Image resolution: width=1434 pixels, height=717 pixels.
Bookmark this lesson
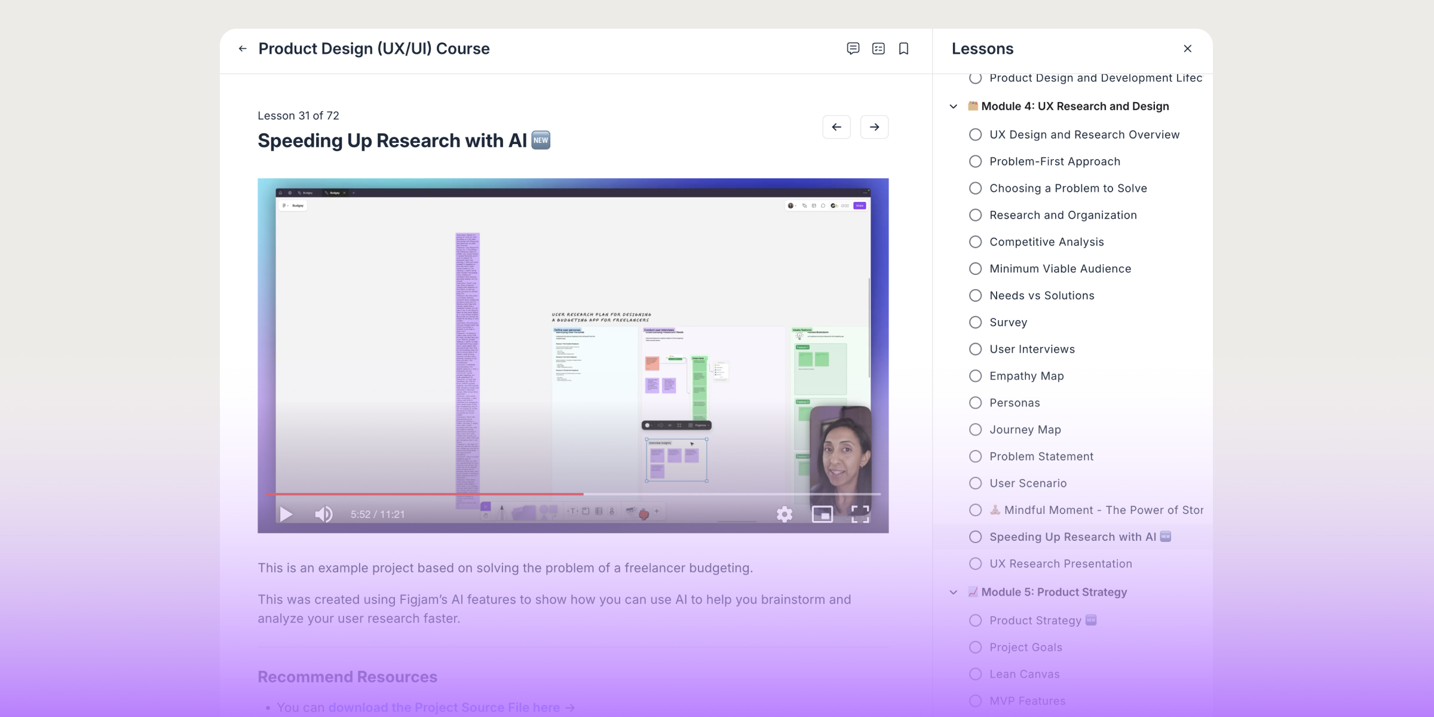(903, 49)
